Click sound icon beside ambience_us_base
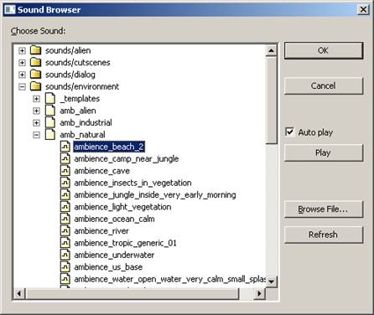The width and height of the screenshot is (374, 315). [65, 266]
